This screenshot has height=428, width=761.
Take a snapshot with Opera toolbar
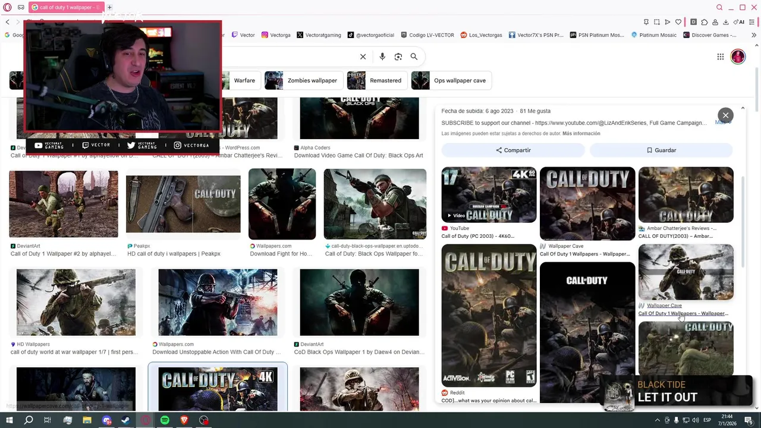(656, 22)
